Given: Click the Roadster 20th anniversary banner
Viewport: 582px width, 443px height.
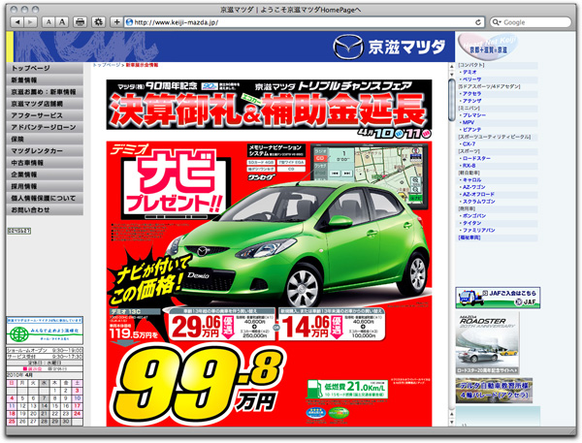Looking at the screenshot, I should pos(489,339).
